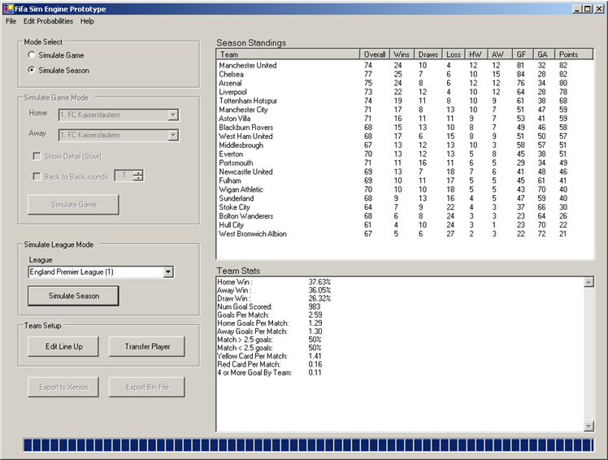Image resolution: width=608 pixels, height=460 pixels.
Task: Select the Tottenham Hotspur row
Action: [x=405, y=101]
